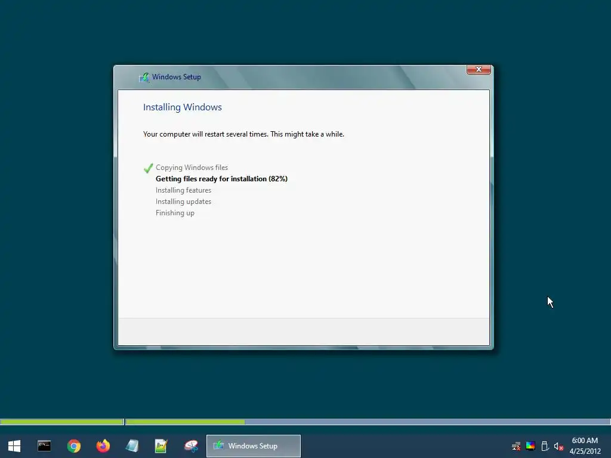Click the second partially filled progress bar
The image size is (611, 458).
pos(368,422)
